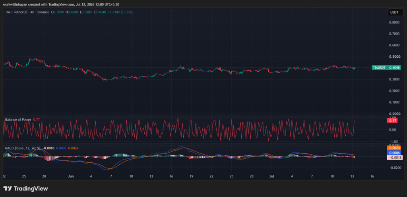
Task: Click the 0.4048 last price axis label
Action: (395, 68)
